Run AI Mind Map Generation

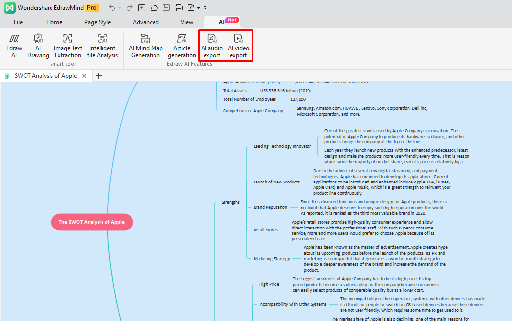click(146, 46)
